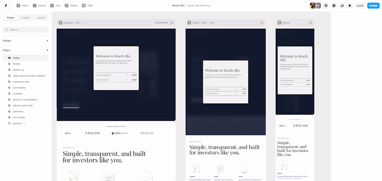Image resolution: width=382 pixels, height=181 pixels.
Task: Select the /about-reach-alts page
Action: click(26, 106)
